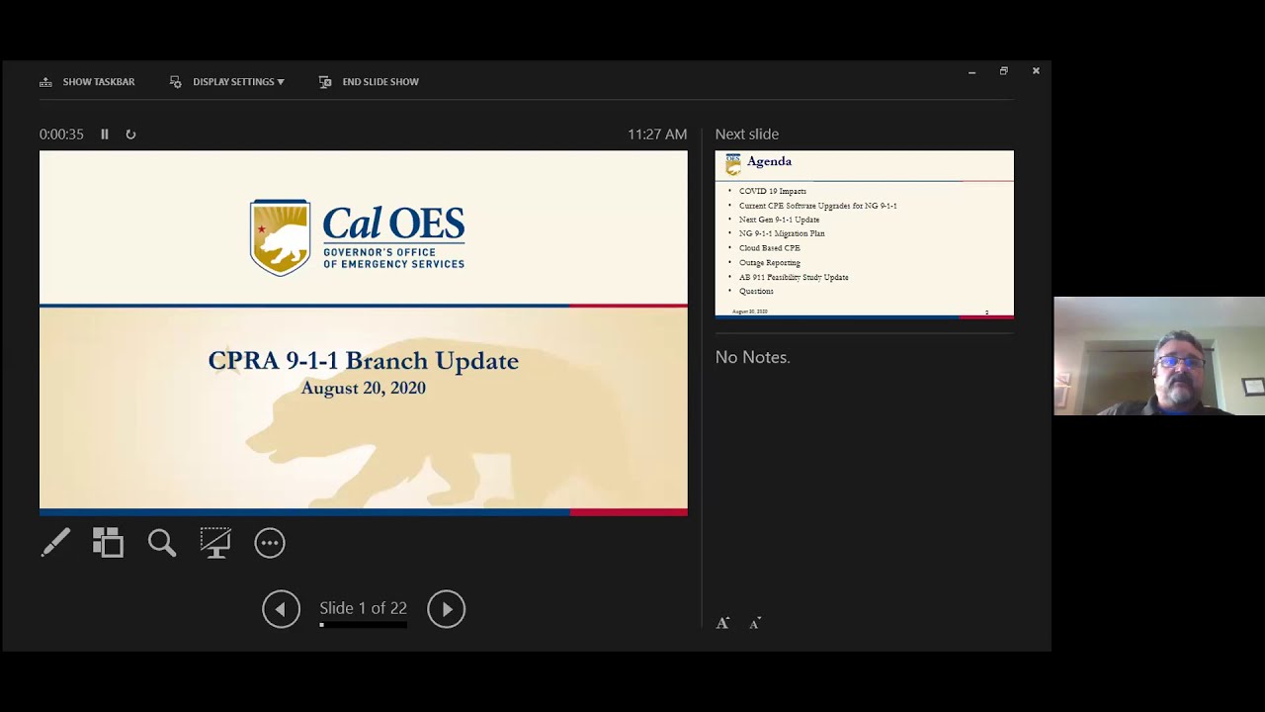Decrease the notes text size
Viewport: 1265px width, 712px height.
(755, 623)
